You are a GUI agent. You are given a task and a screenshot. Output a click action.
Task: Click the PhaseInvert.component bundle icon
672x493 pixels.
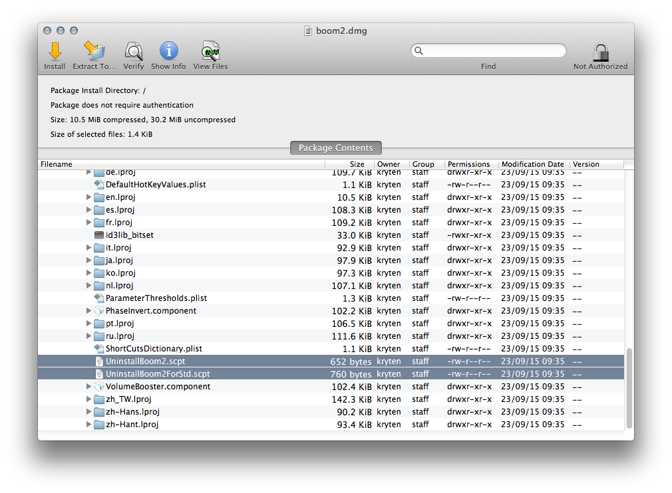tap(99, 311)
